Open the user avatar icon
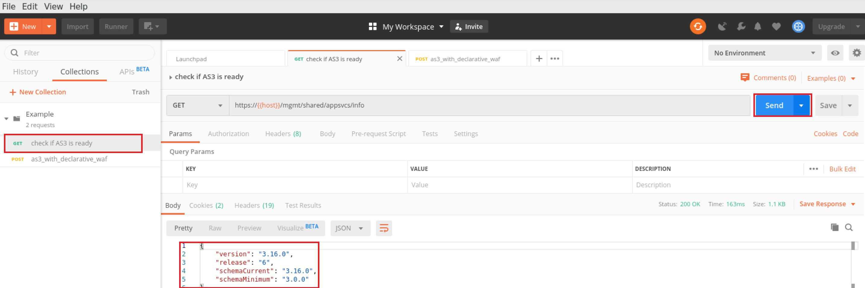 (x=798, y=27)
